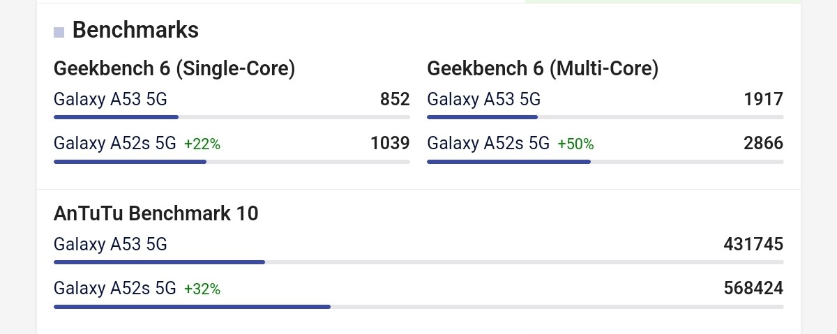Click the AnTuTu Benchmark 10 heading
Screen dimensions: 837x334
pyautogui.click(x=156, y=213)
